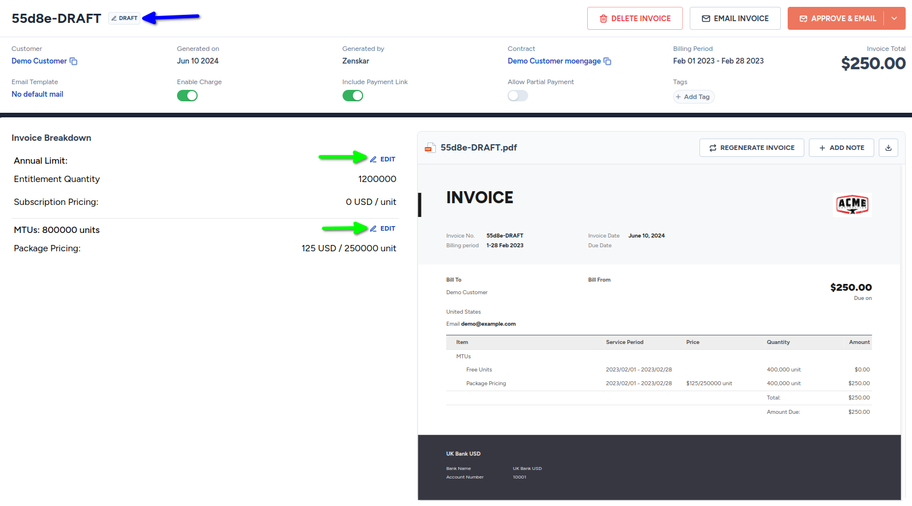Click the Delete Invoice button
The height and width of the screenshot is (506, 912).
635,18
